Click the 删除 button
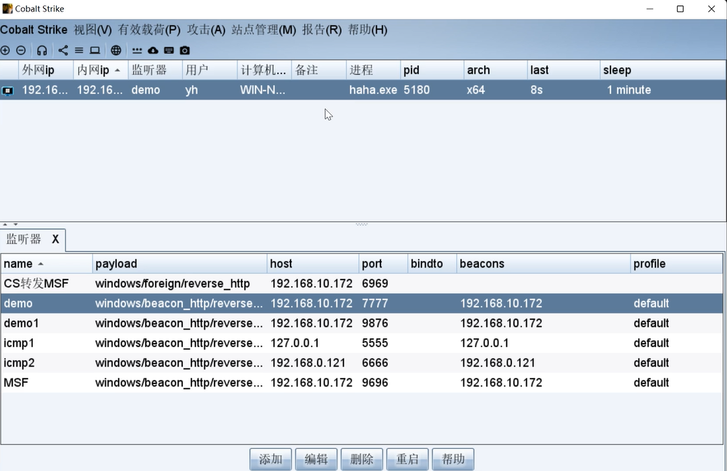Image resolution: width=727 pixels, height=471 pixels. click(362, 459)
